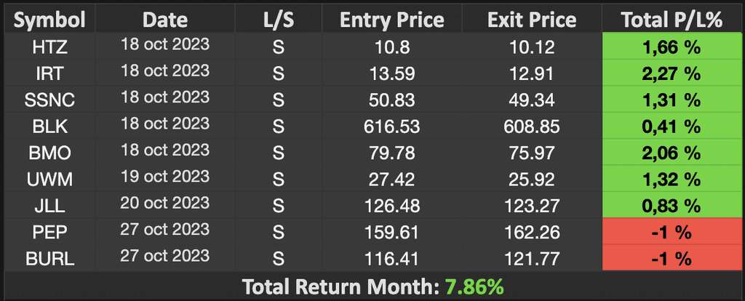Click the Total Return Month label
This screenshot has height=301, width=745.
coord(342,286)
